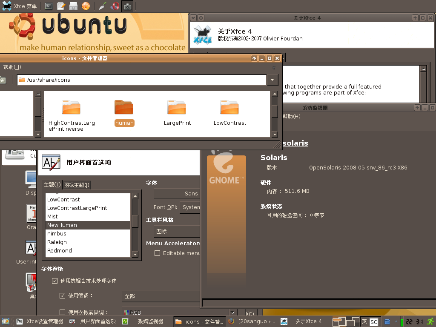
Task: Open the 全部 hinting dropdown
Action: pyautogui.click(x=161, y=296)
